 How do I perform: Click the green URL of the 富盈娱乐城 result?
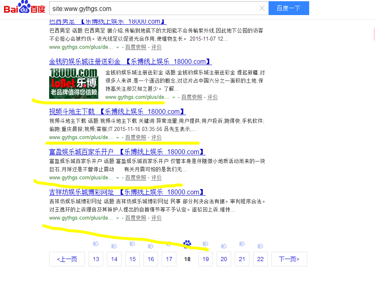(x=81, y=177)
